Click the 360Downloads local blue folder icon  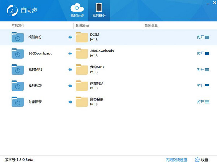click(17, 53)
